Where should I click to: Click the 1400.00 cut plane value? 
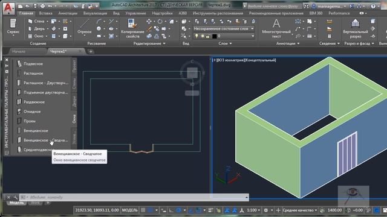(x=334, y=210)
